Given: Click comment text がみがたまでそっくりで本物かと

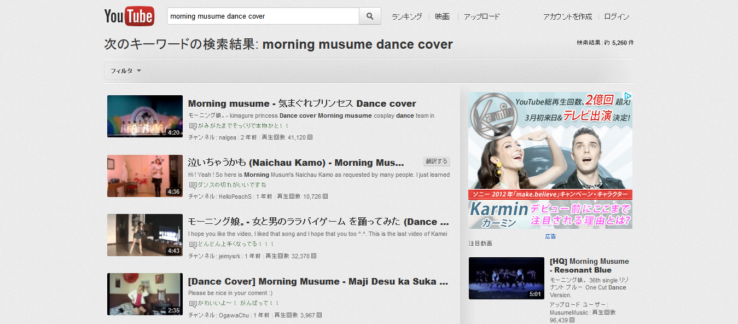Looking at the screenshot, I should (x=243, y=126).
